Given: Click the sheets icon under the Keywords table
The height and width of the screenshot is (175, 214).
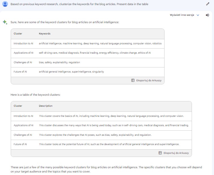Looking at the screenshot, I should [133, 80].
